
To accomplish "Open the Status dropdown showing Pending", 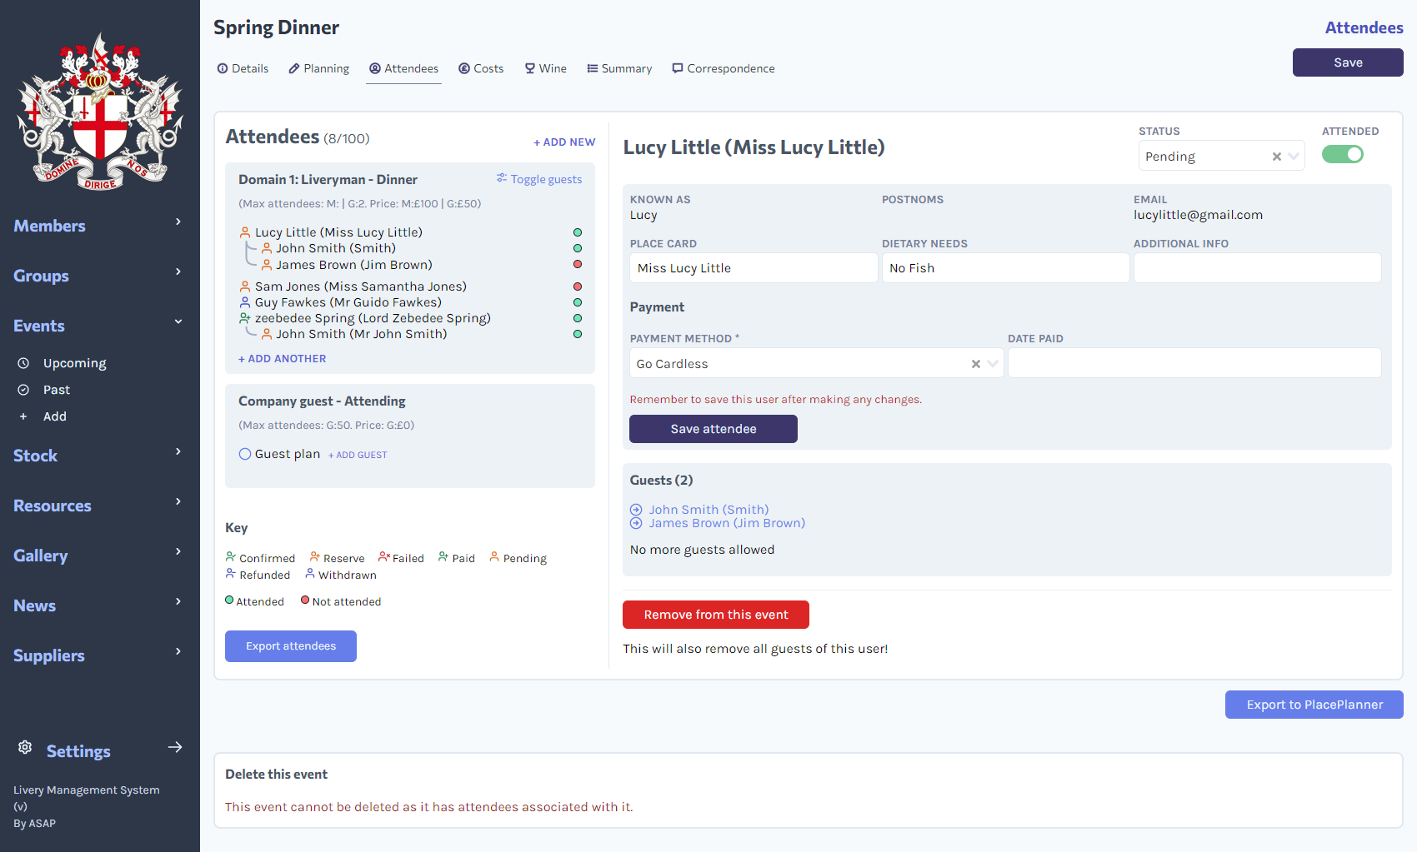I will 1293,156.
